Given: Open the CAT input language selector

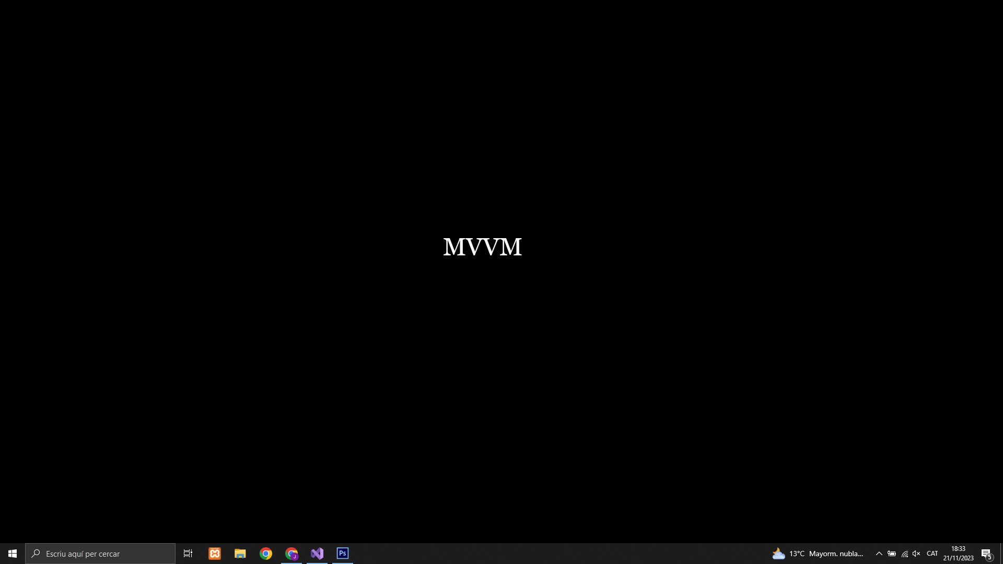Looking at the screenshot, I should coord(932,554).
